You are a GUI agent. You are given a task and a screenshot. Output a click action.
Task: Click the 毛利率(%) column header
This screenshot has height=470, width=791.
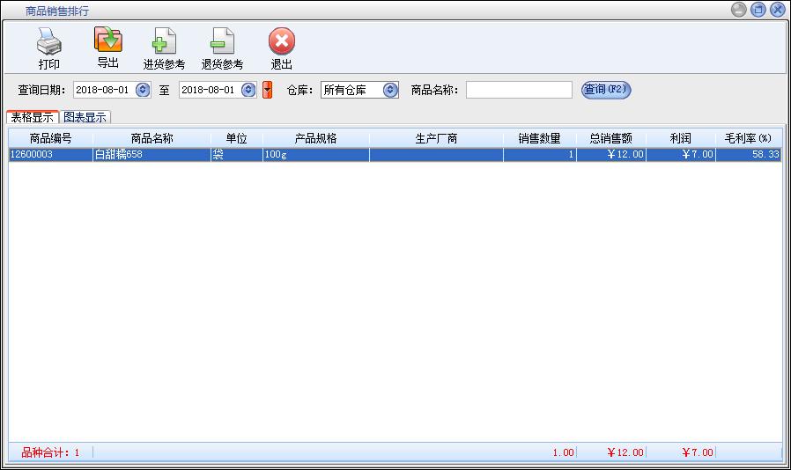click(748, 138)
